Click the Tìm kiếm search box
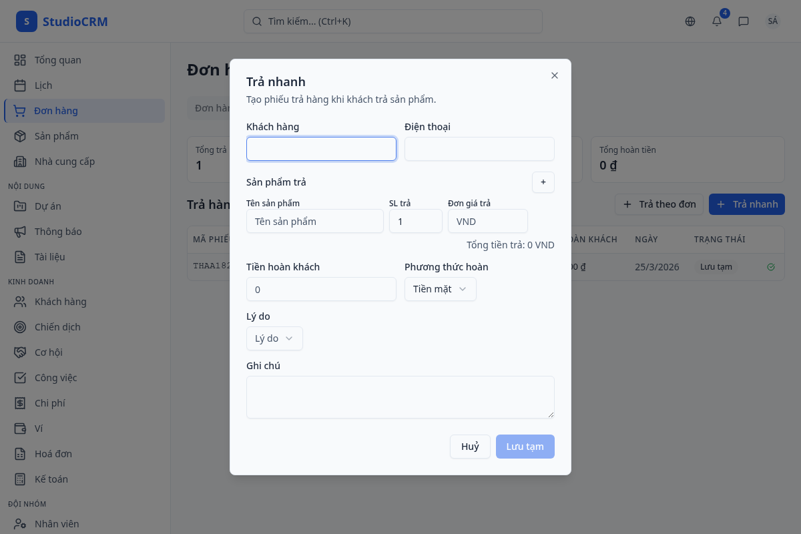 click(392, 21)
